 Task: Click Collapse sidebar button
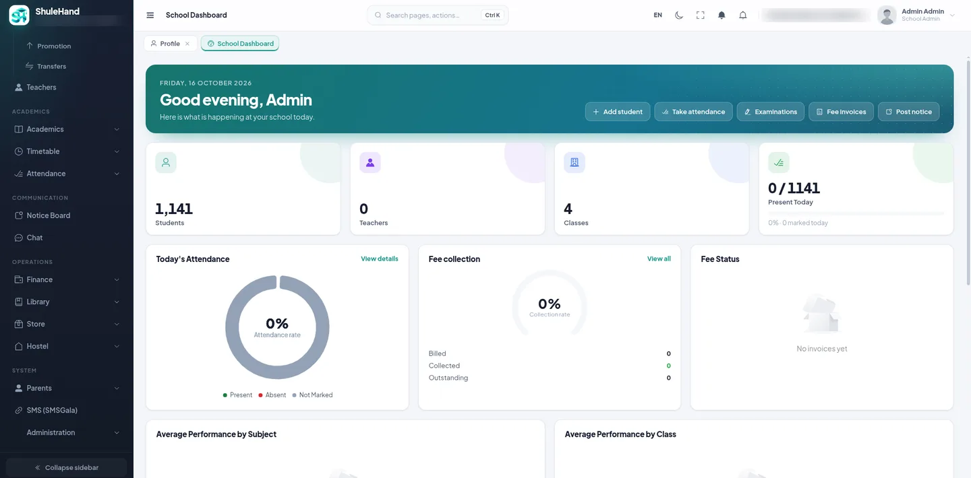click(66, 467)
